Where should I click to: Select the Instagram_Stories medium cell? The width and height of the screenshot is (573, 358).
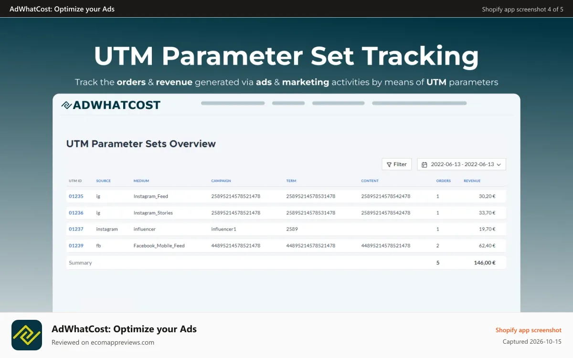coord(153,213)
